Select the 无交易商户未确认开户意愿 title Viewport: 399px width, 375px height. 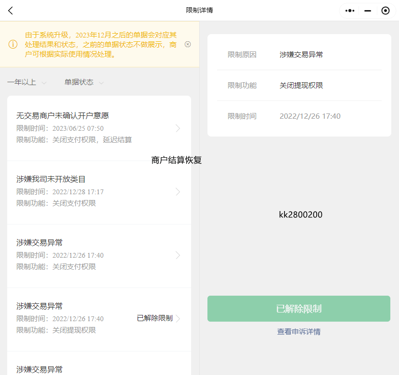pos(63,116)
